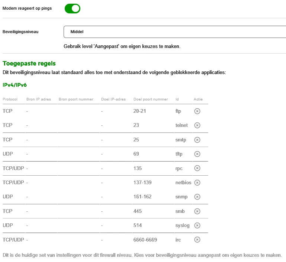Viewport: 286px width, 262px height.
Task: Select the ftp row port 20-21 cell
Action: 139,111
